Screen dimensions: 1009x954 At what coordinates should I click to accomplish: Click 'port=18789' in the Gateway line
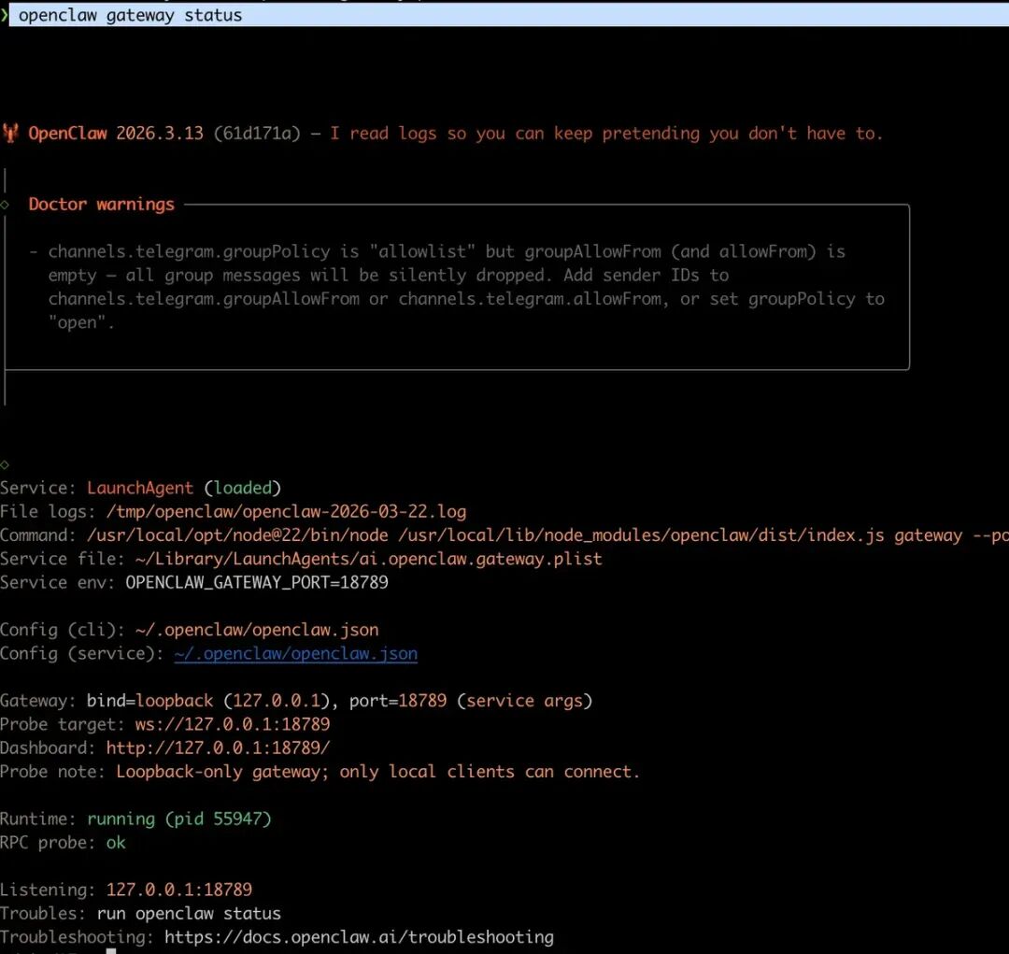[398, 701]
